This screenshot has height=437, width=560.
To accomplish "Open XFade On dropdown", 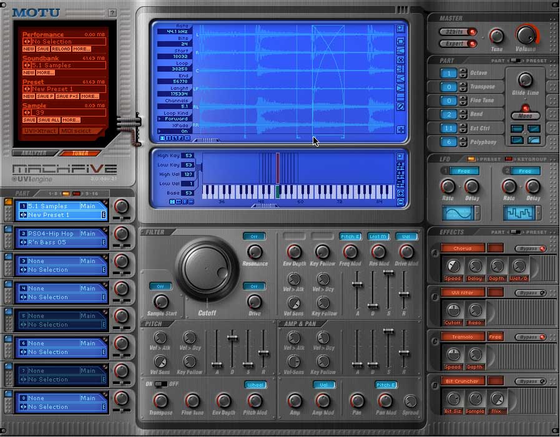I will pos(175,132).
